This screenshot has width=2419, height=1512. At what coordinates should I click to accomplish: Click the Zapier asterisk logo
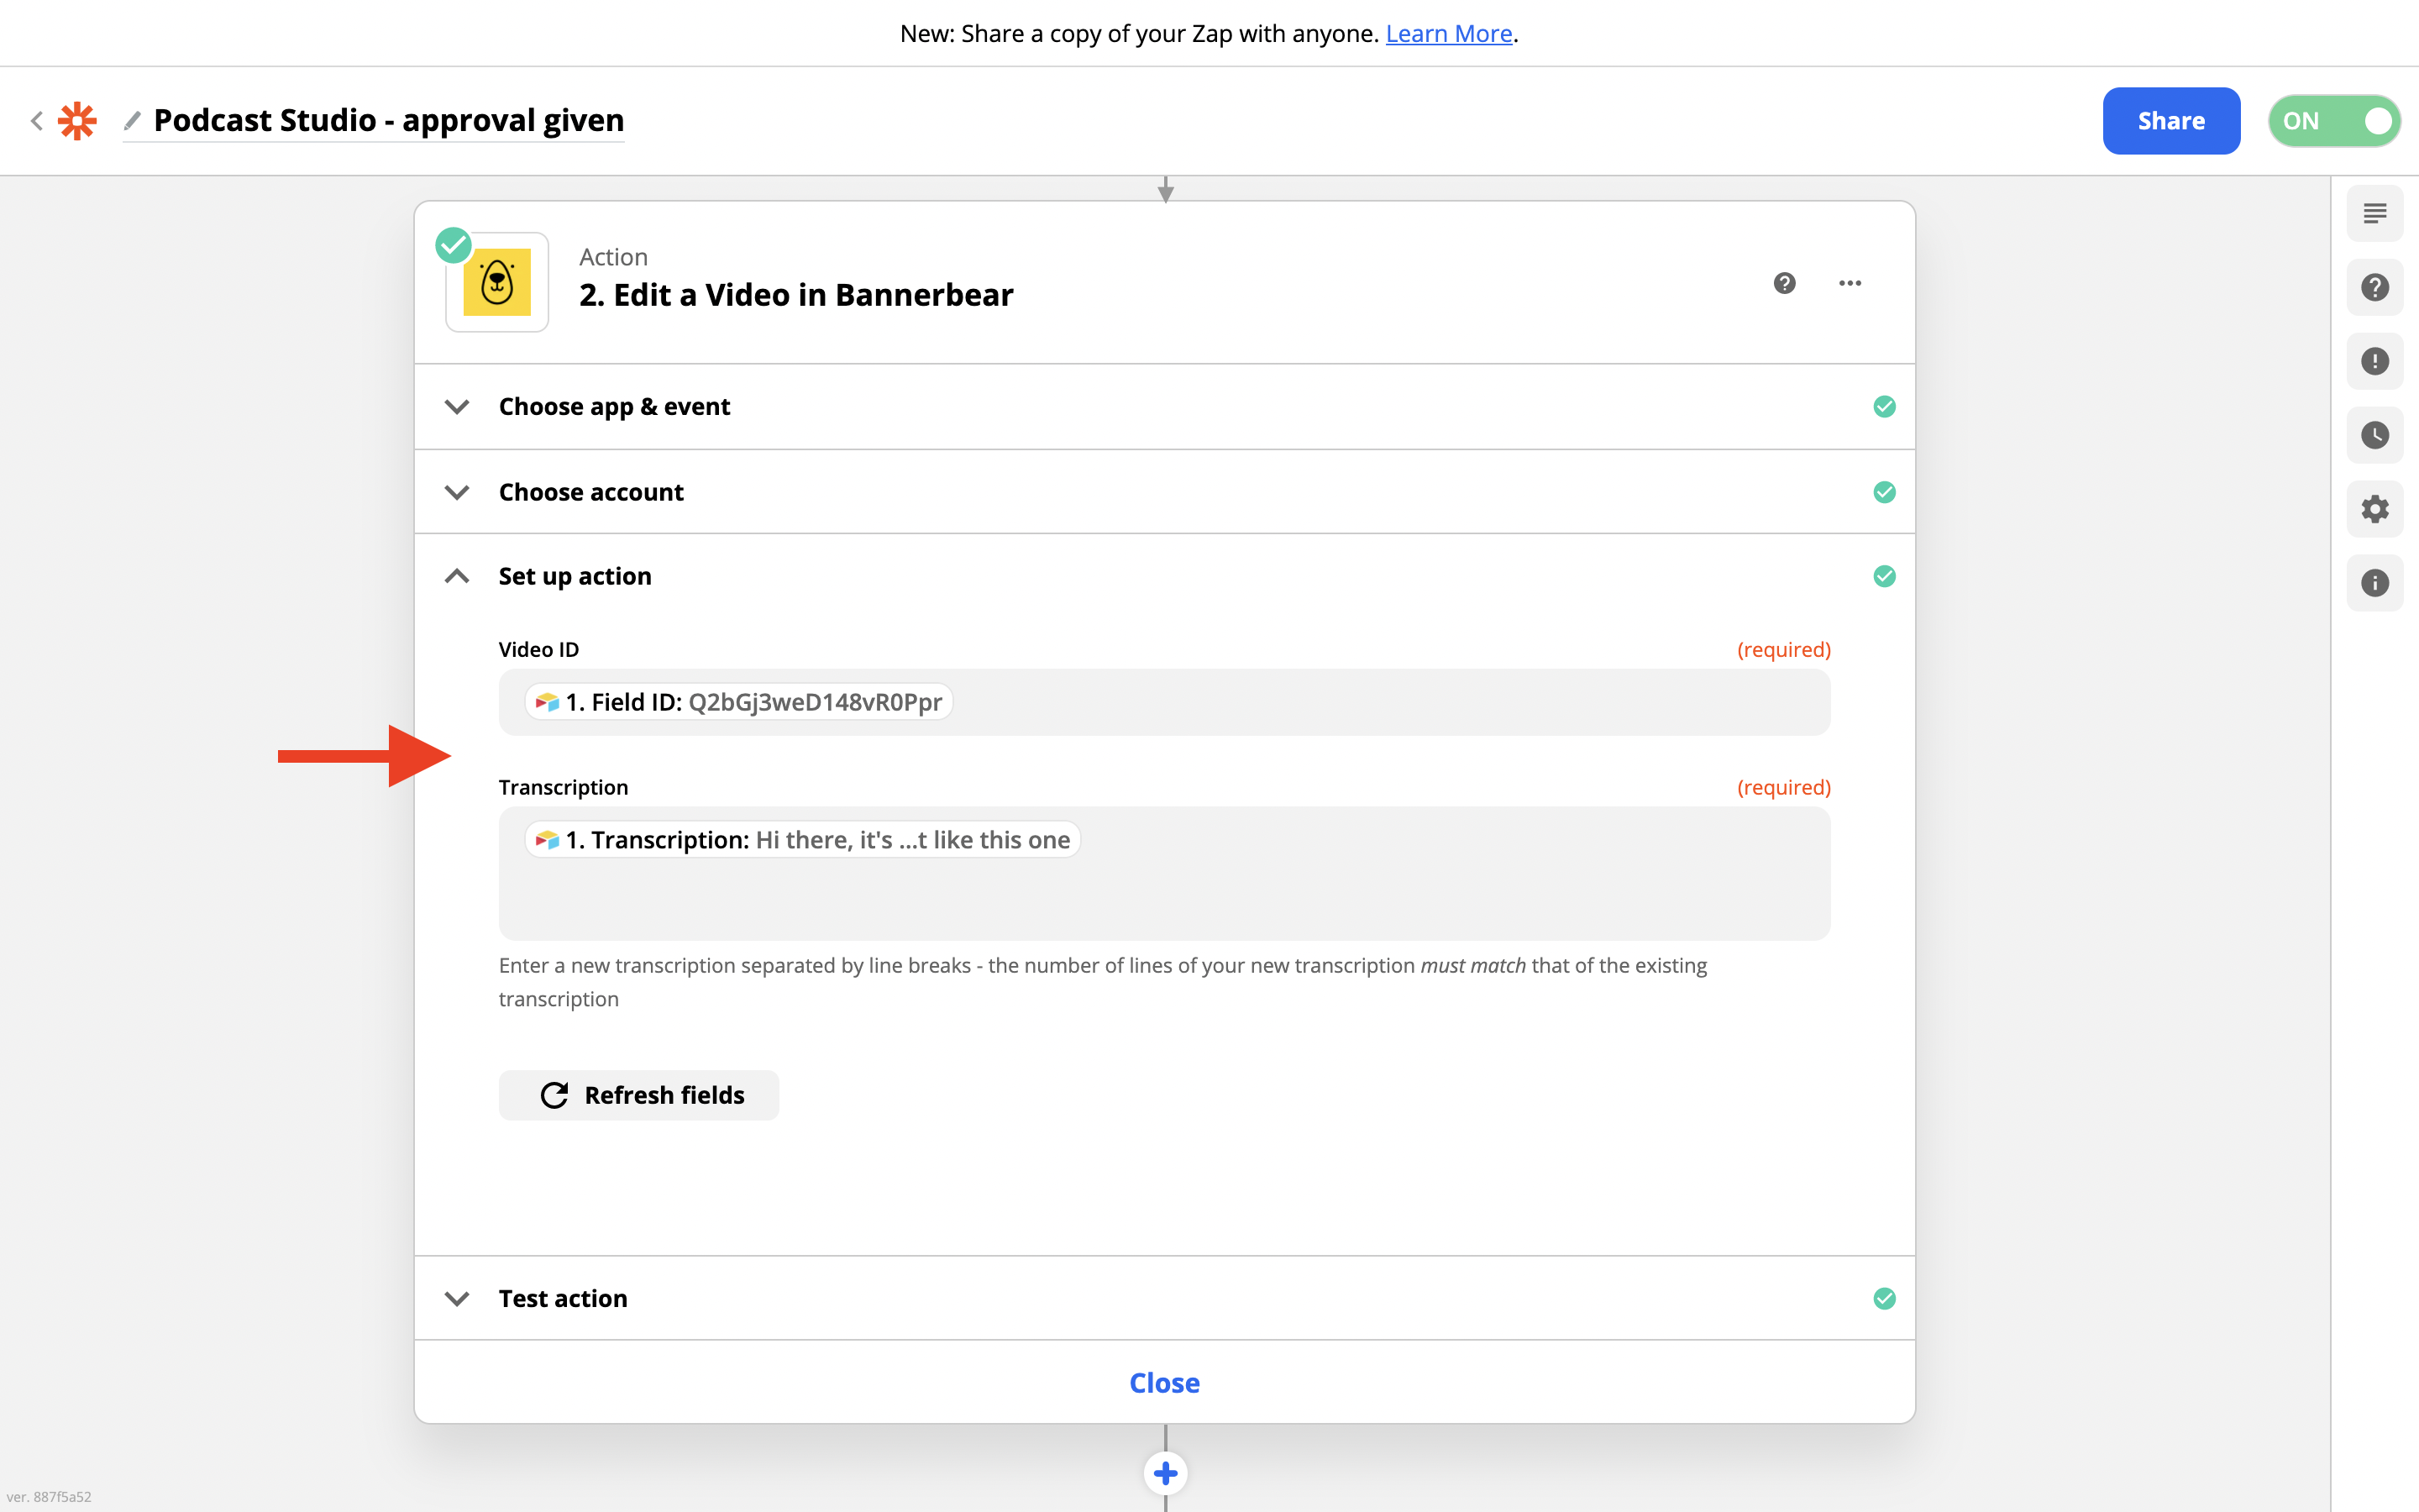77,121
